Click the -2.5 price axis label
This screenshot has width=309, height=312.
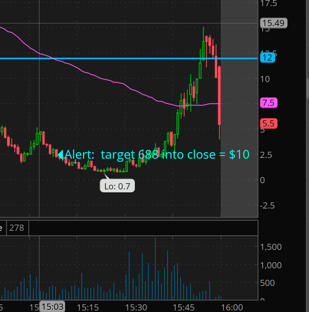click(268, 205)
